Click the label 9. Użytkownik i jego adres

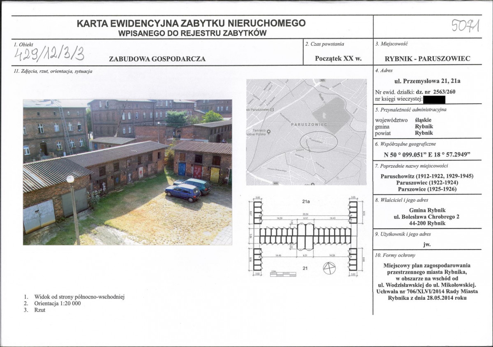click(x=403, y=234)
